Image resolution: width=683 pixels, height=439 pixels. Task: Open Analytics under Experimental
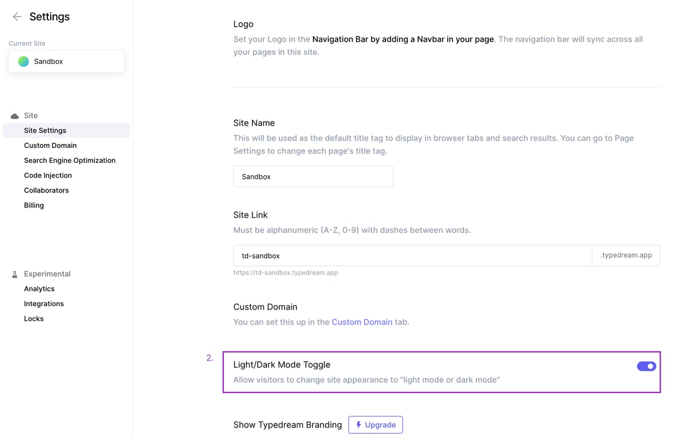(39, 289)
